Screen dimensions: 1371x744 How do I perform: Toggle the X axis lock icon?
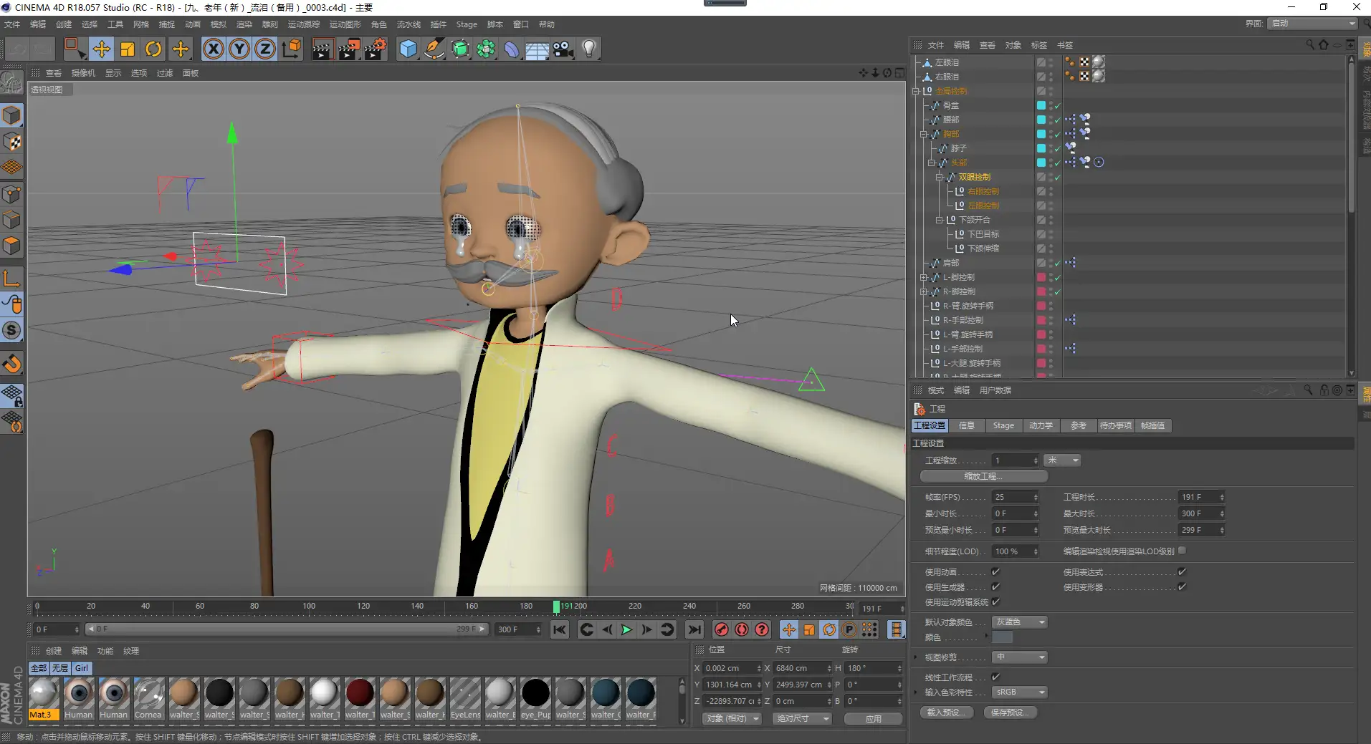pyautogui.click(x=213, y=49)
